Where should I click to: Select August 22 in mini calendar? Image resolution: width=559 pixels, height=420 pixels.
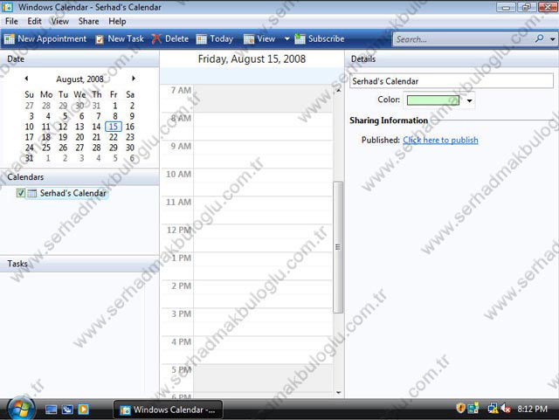point(114,137)
